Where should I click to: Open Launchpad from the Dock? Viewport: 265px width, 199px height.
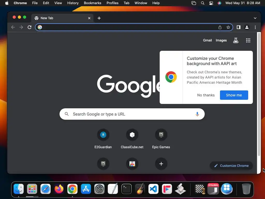point(32,189)
